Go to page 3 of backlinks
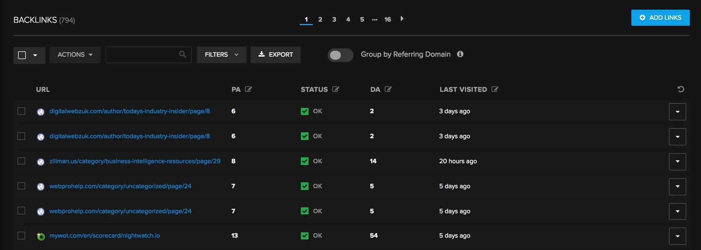The width and height of the screenshot is (701, 250). tap(334, 19)
